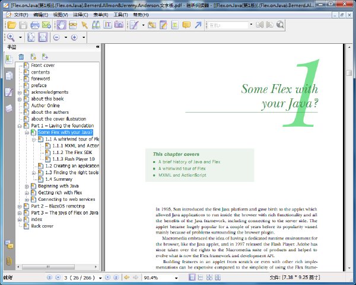Image resolution: width=356 pixels, height=285 pixels.
Task: Click the Email envelope icon
Action: point(46,25)
